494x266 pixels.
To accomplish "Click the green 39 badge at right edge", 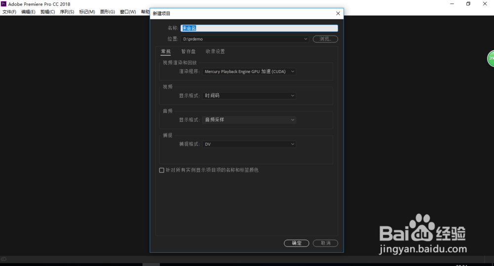I will click(x=491, y=58).
